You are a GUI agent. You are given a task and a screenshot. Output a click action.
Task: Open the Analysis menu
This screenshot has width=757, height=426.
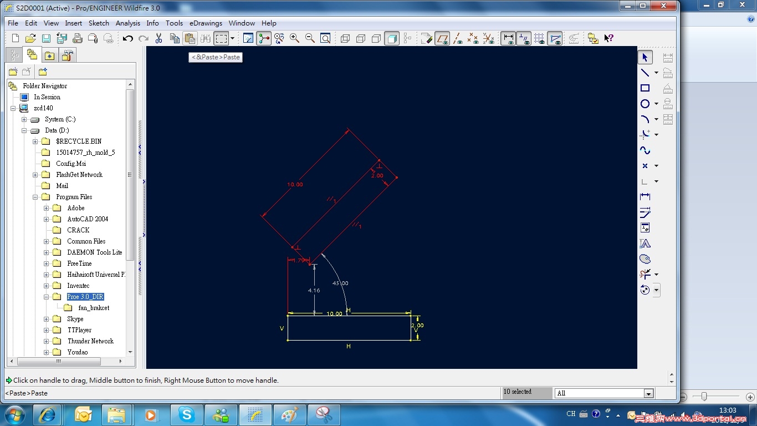[x=128, y=23]
